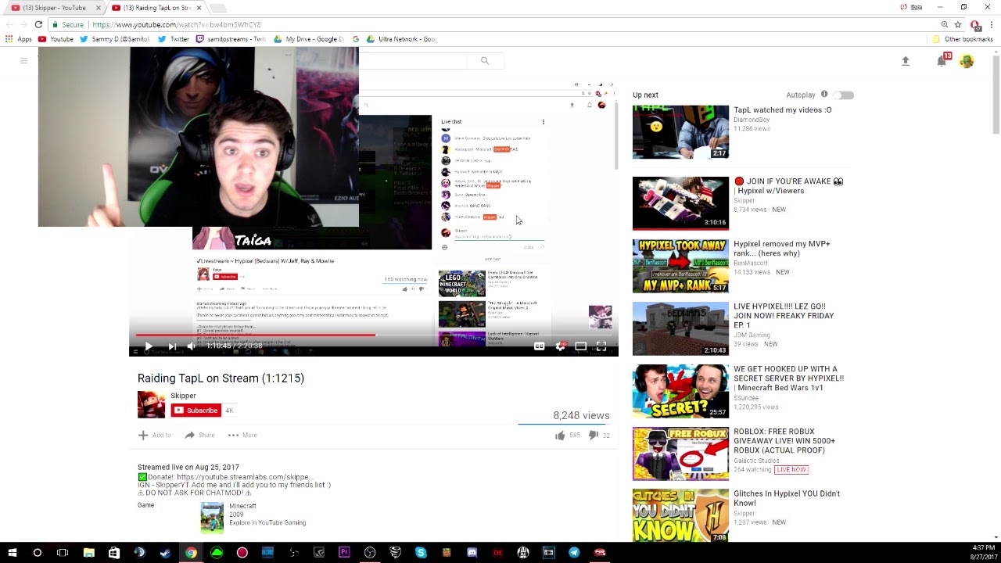Seek on the red video progress bar
Viewport: 1001px width, 563px height.
coord(374,335)
